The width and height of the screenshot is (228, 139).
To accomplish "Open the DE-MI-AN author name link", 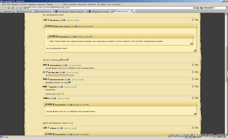I will click(53, 73).
